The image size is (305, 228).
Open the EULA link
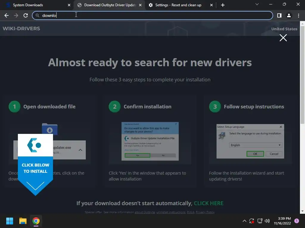coord(190,212)
